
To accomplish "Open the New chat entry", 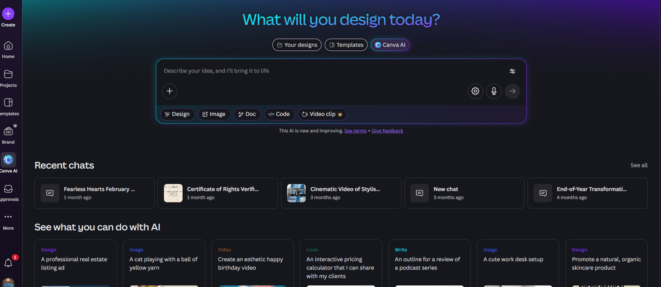I will pos(464,193).
